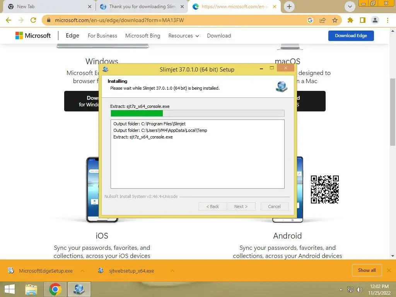
Task: Click the iOS heading on webpage
Action: [x=102, y=236]
